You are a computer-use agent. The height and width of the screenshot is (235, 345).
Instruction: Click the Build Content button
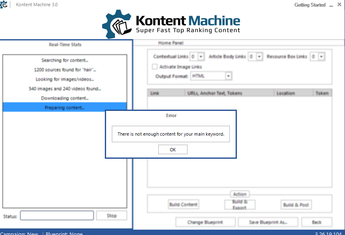point(183,204)
